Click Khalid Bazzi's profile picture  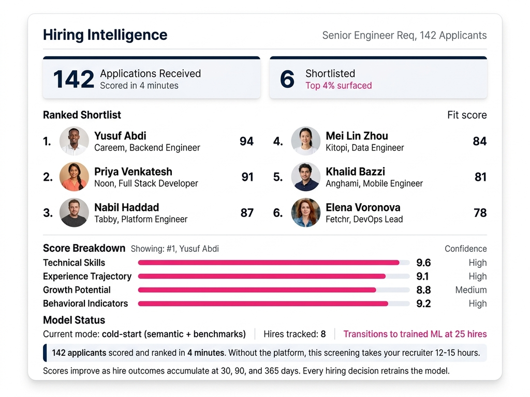tap(306, 177)
